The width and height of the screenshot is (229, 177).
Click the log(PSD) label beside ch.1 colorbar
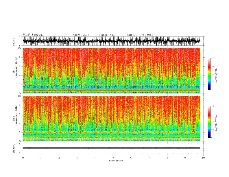pos(217,75)
